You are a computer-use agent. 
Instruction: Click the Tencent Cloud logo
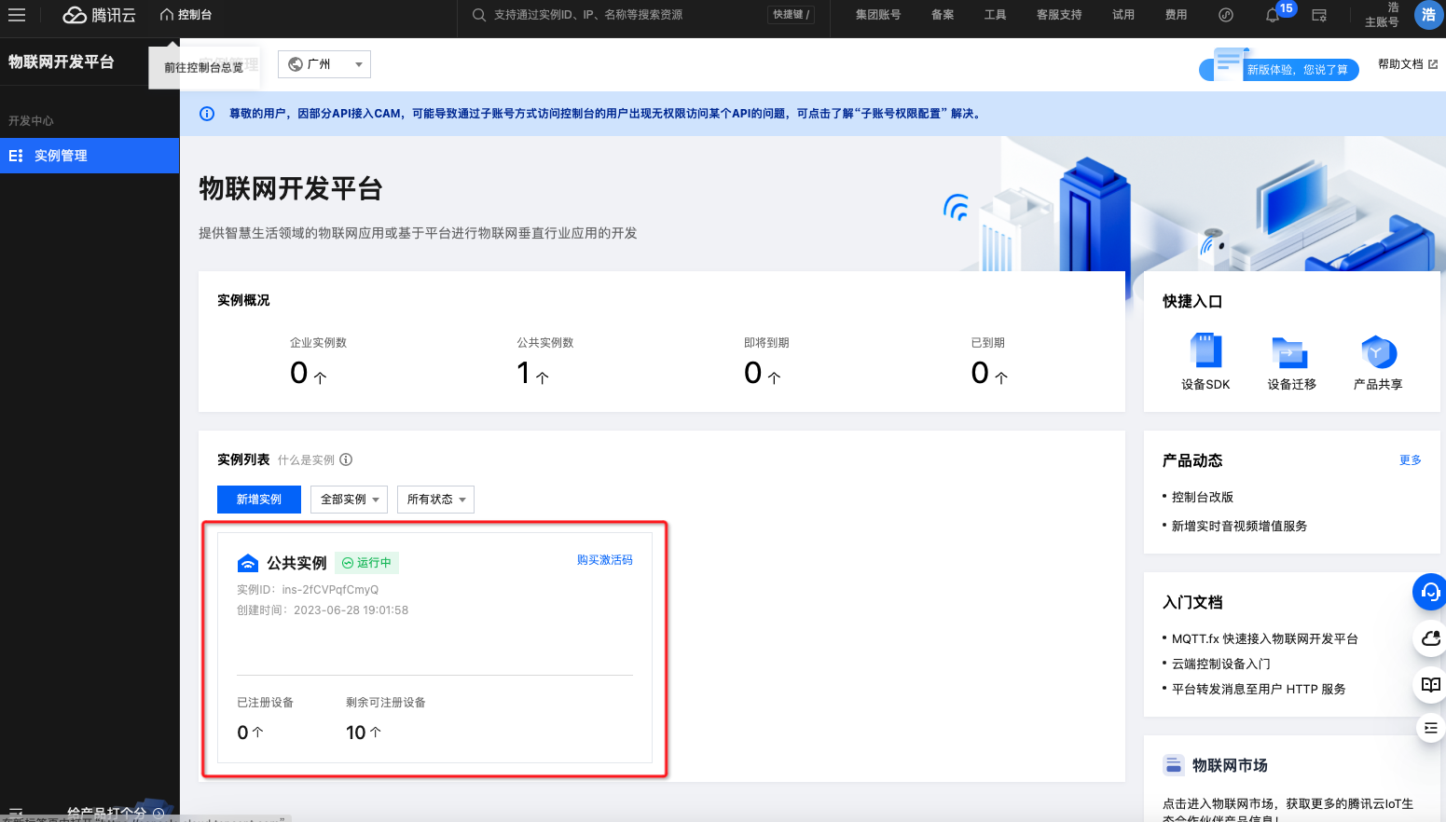(99, 15)
